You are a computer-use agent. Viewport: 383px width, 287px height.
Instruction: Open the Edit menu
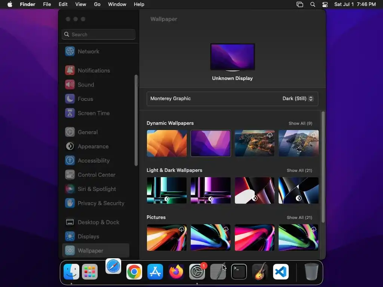pyautogui.click(x=63, y=4)
